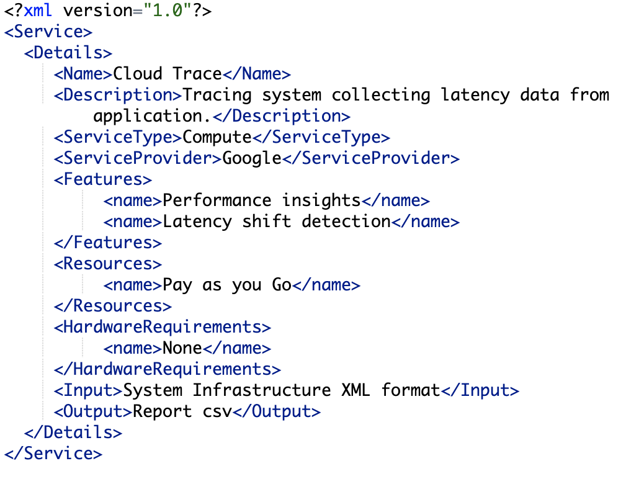The image size is (644, 484).
Task: Click the opening Resources tag
Action: [x=107, y=264]
